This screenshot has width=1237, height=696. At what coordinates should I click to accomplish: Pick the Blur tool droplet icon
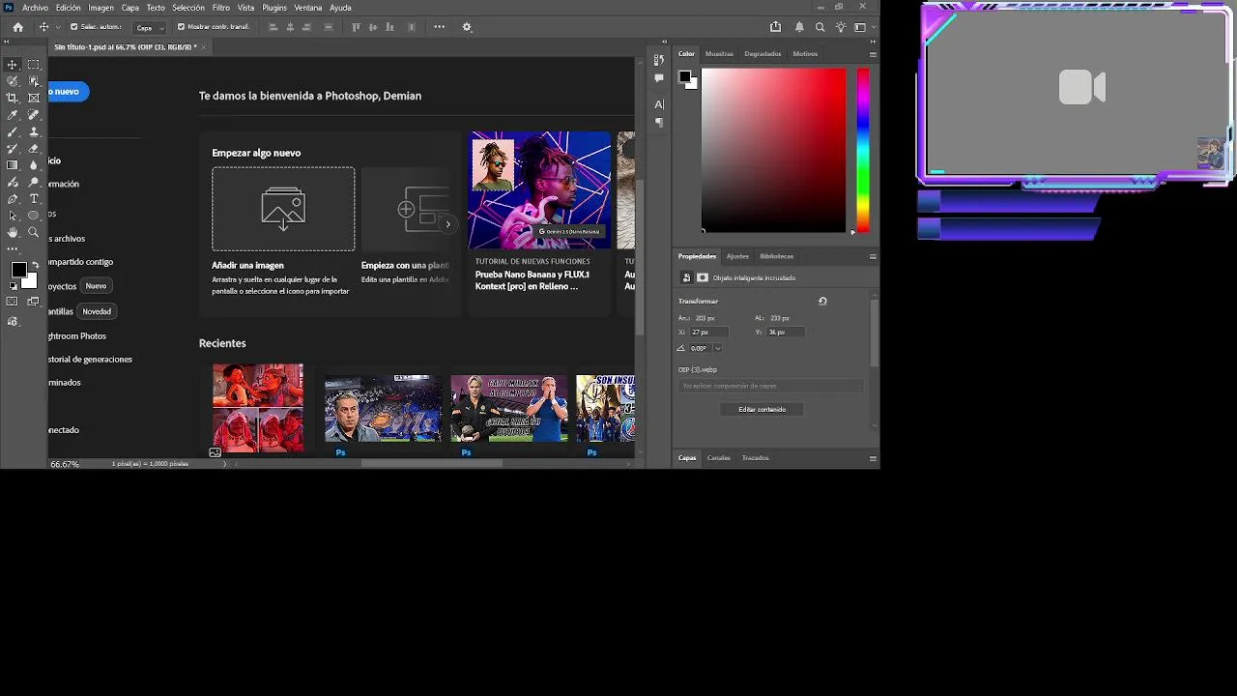point(34,165)
